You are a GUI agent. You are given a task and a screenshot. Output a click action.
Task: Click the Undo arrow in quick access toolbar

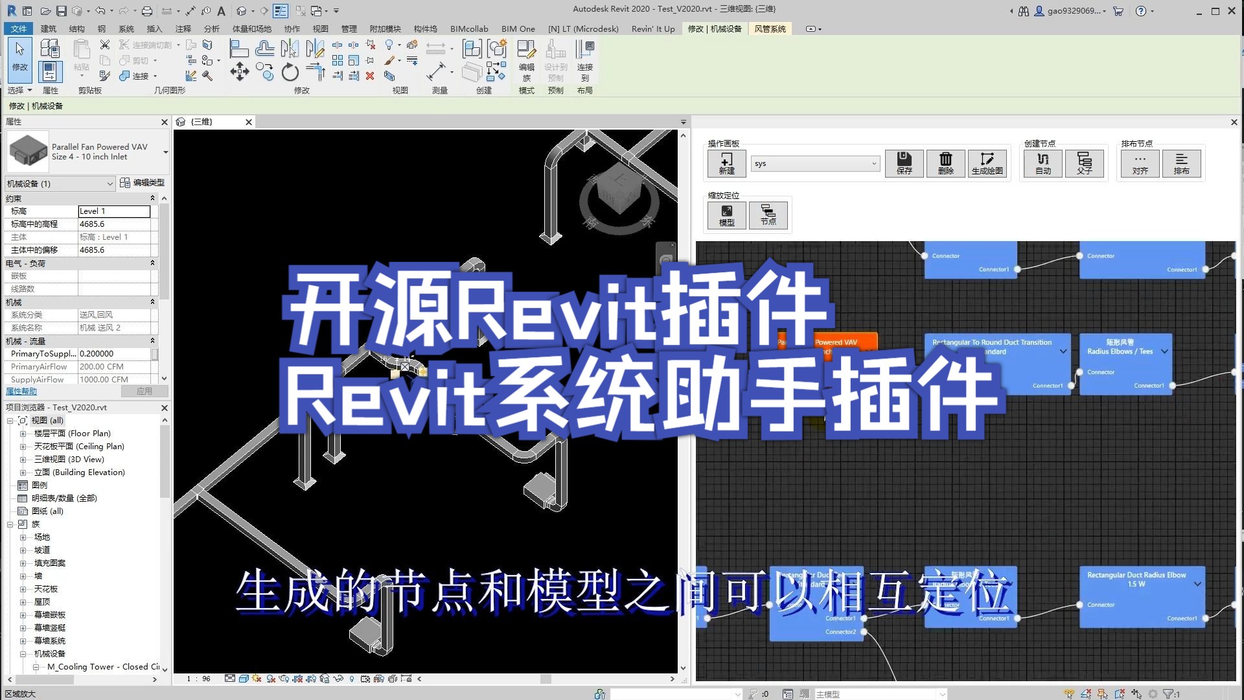pyautogui.click(x=100, y=11)
